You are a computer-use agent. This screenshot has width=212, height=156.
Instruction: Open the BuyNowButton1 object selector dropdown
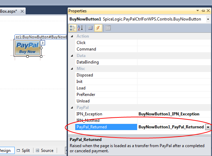click(x=208, y=19)
